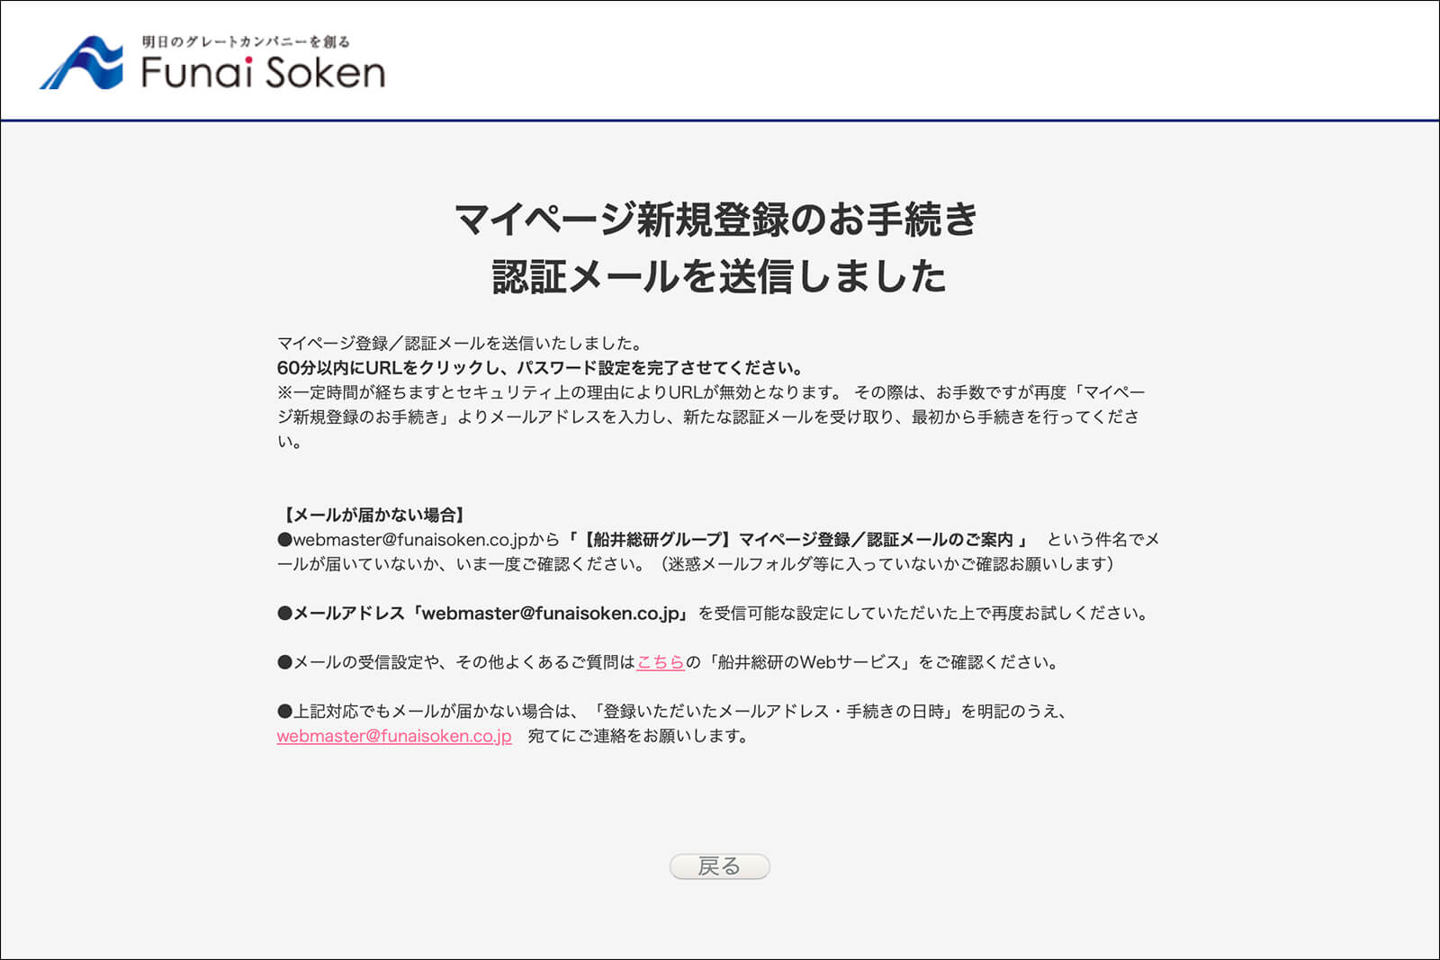The height and width of the screenshot is (960, 1440).
Task: Click the heading 認証メールを送信しました
Action: click(719, 275)
